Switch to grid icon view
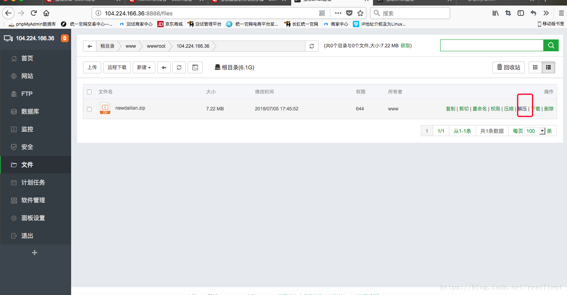This screenshot has height=295, width=567. [x=535, y=67]
